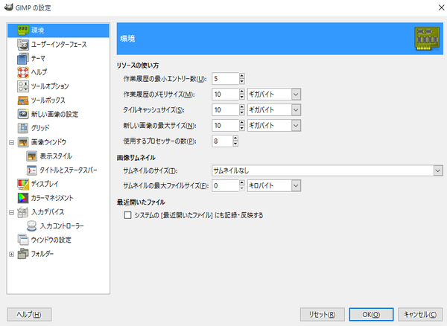Image resolution: width=447 pixels, height=326 pixels.
Task: Increase 作業履歴の最小エントリー数 with up arrow
Action: tap(242, 76)
